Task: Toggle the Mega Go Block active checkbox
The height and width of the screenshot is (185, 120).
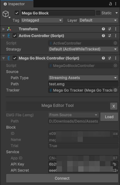Action: coord(17,13)
